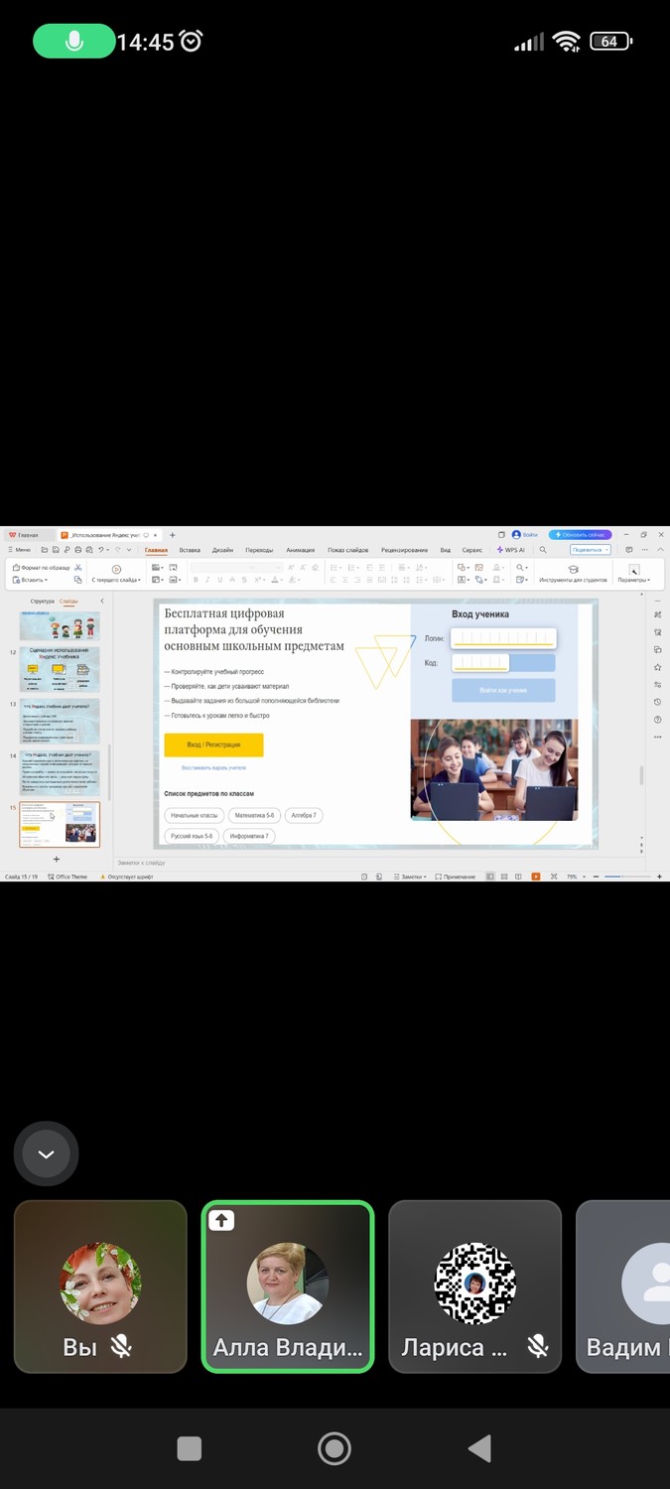Viewport: 670px width, 1489px height.
Task: Select the Математика 5-6 subject chip
Action: (255, 815)
